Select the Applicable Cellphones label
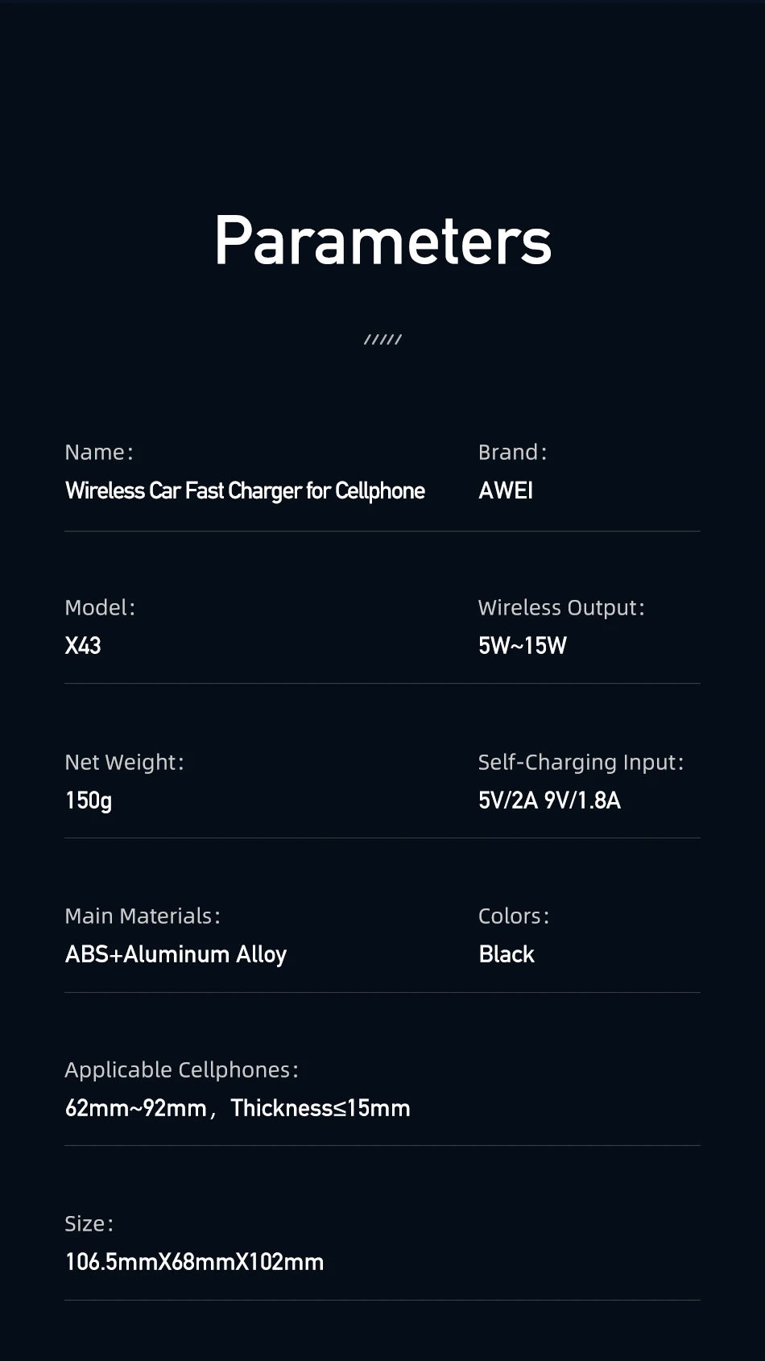The width and height of the screenshot is (765, 1361). (181, 1070)
